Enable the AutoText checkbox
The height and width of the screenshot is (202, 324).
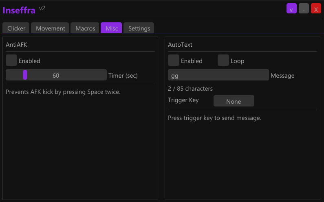coord(174,60)
